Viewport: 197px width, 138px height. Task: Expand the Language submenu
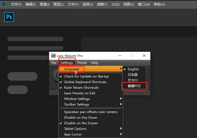[90, 69]
